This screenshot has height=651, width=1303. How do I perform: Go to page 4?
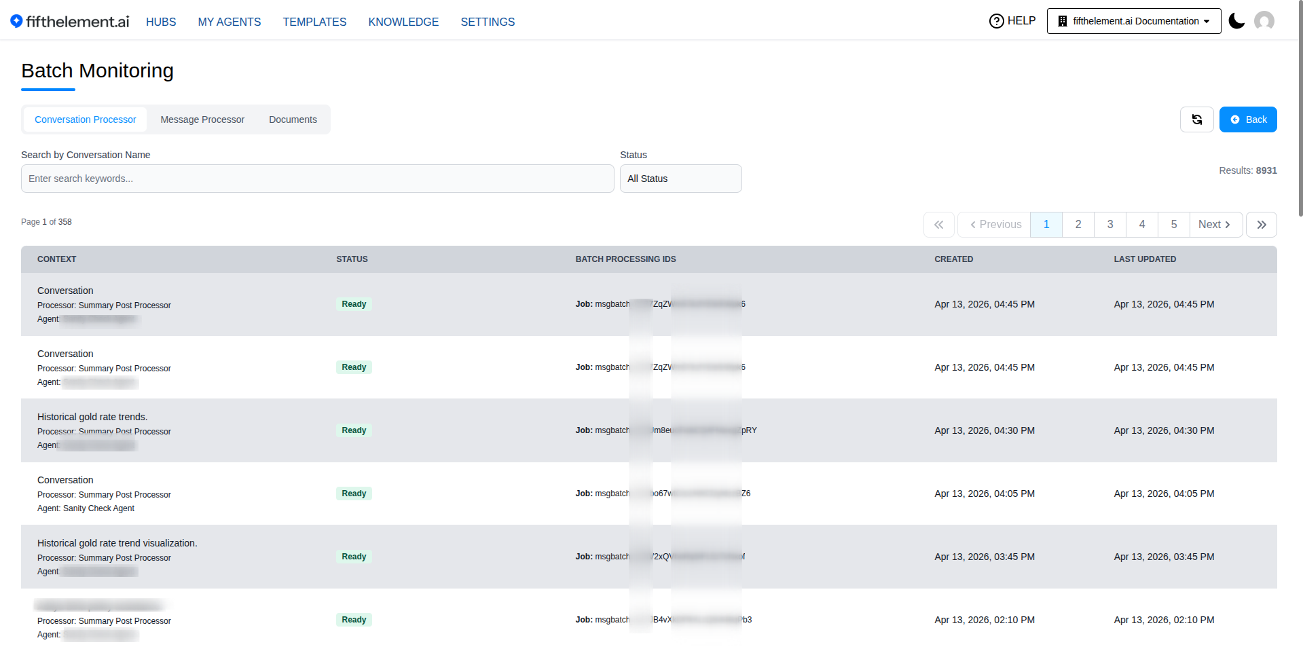point(1142,225)
